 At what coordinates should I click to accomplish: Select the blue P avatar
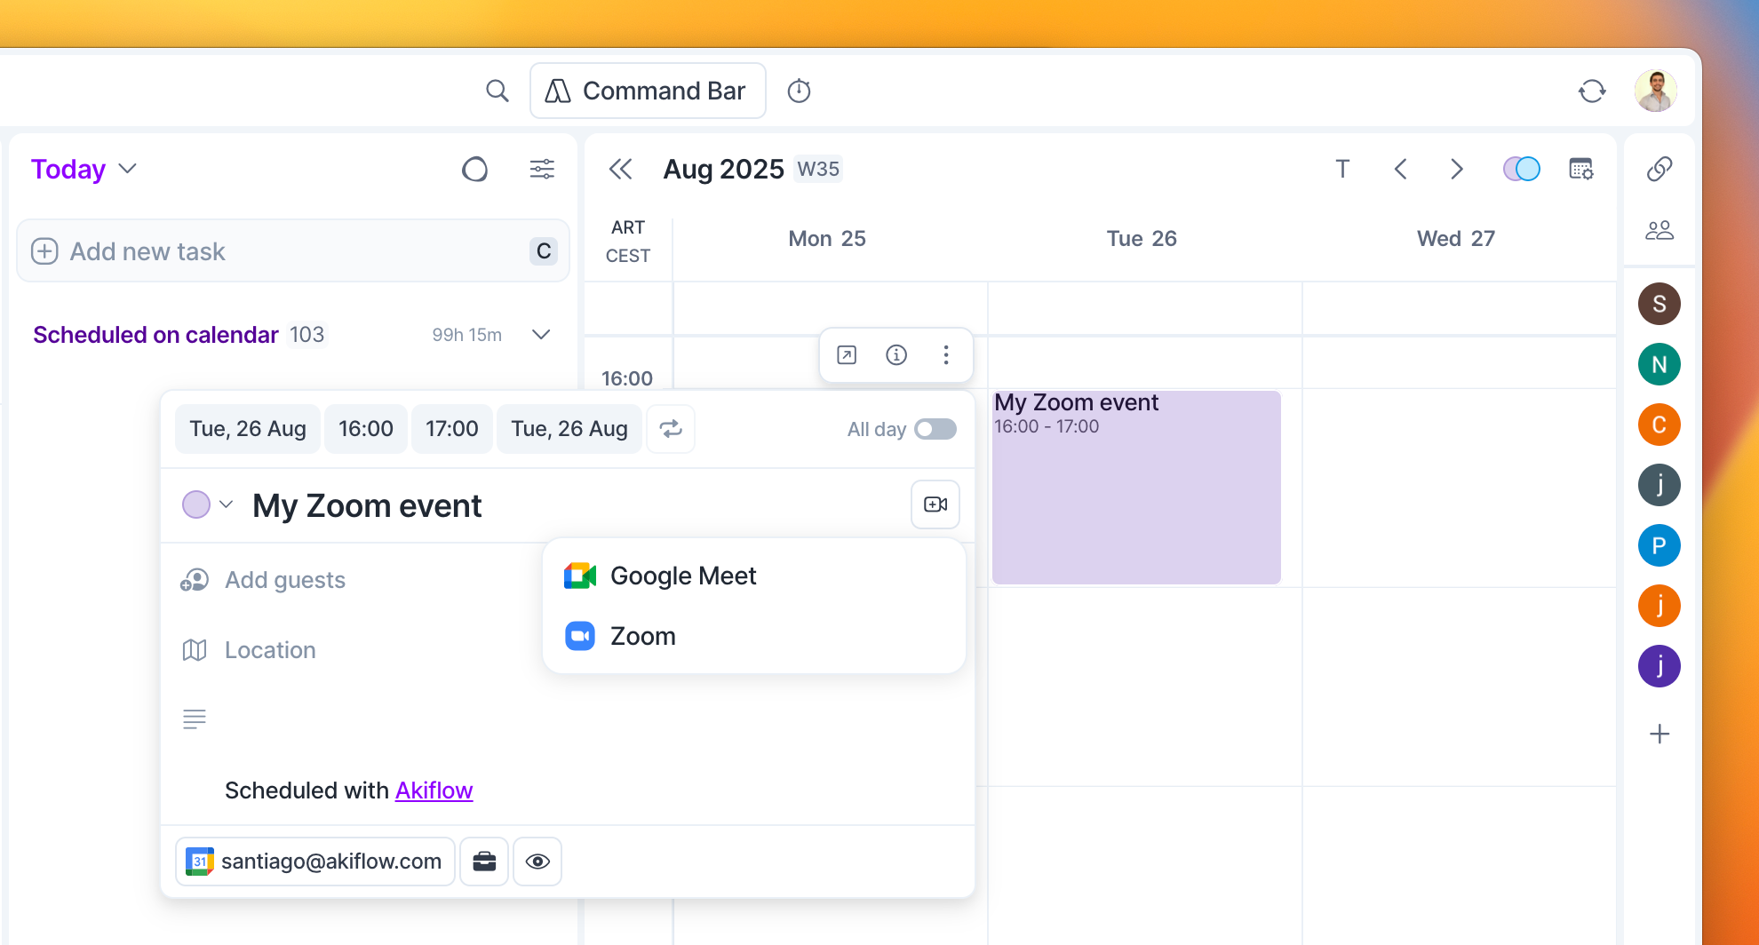pos(1660,545)
